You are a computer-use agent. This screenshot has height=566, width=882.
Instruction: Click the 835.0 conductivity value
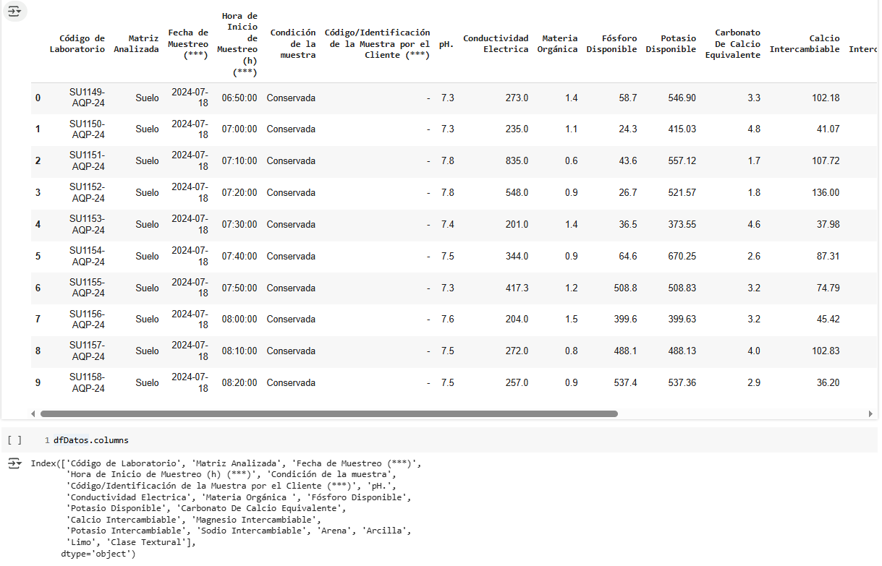[517, 161]
